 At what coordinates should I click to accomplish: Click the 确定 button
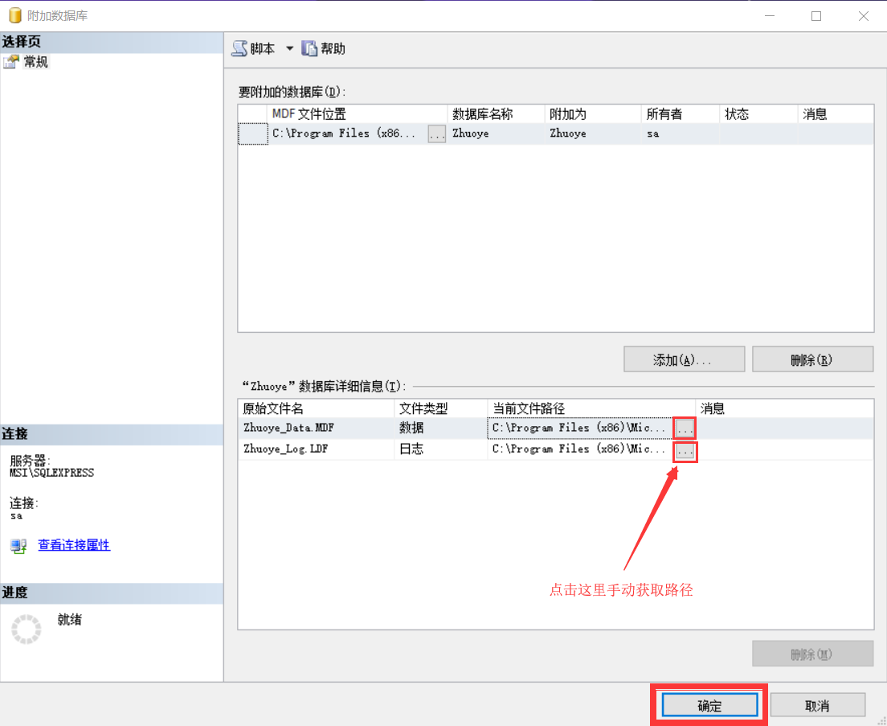pos(710,705)
